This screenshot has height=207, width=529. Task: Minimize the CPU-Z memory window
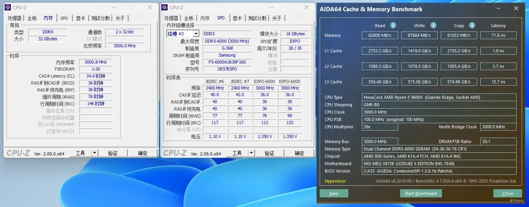[x=115, y=8]
